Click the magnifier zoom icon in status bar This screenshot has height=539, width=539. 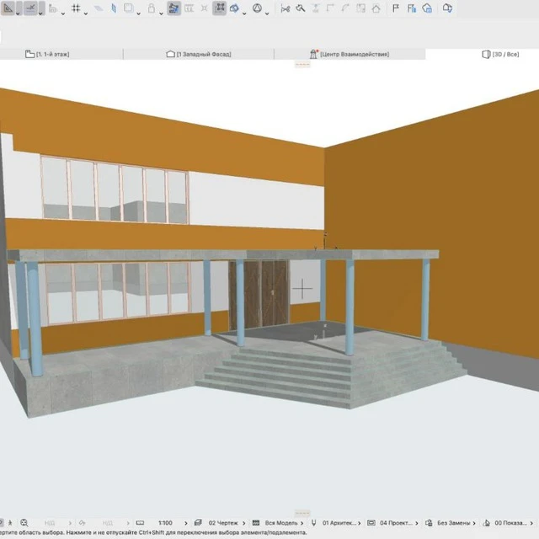[24, 523]
